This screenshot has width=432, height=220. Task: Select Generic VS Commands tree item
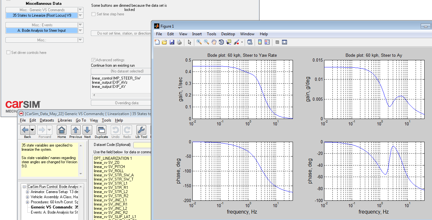coord(54,207)
